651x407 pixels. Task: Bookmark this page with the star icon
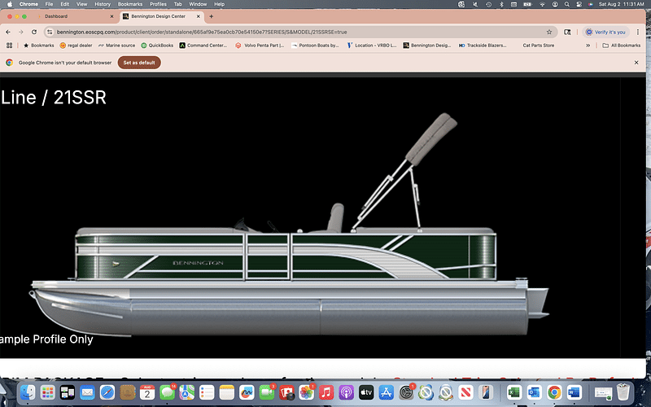(548, 32)
